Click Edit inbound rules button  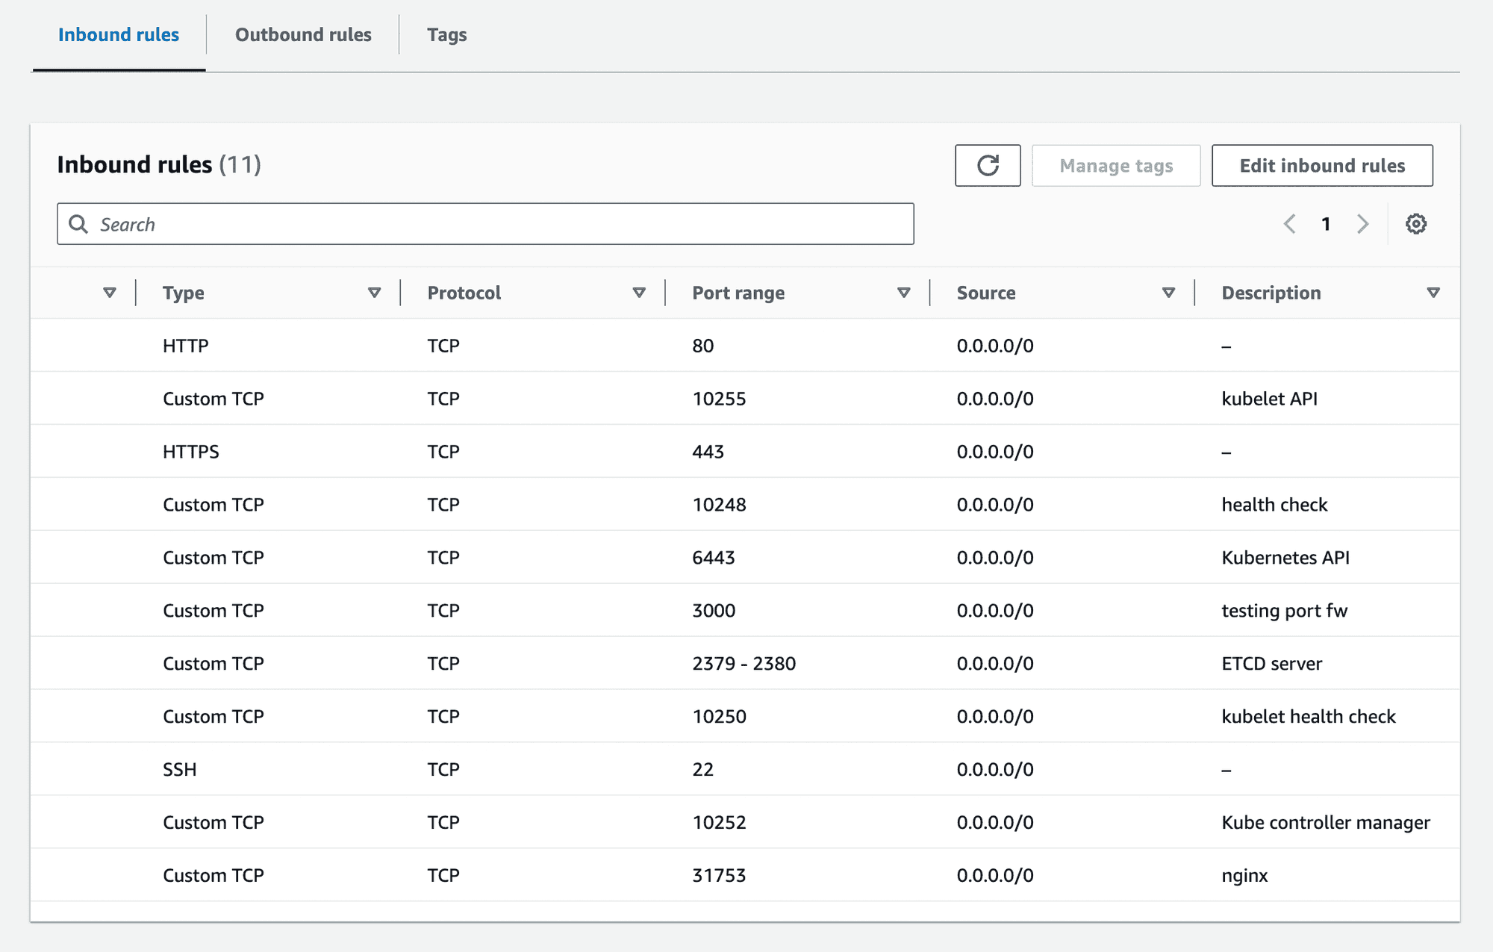(1322, 165)
